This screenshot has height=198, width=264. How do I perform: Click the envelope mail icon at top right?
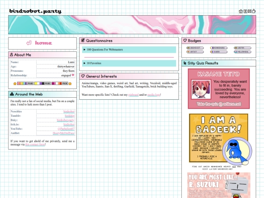(x=249, y=11)
